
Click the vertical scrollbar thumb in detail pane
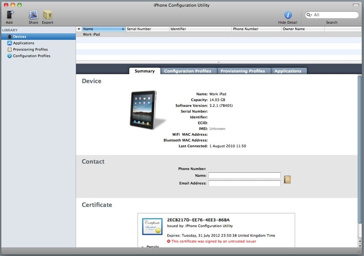tap(360, 150)
